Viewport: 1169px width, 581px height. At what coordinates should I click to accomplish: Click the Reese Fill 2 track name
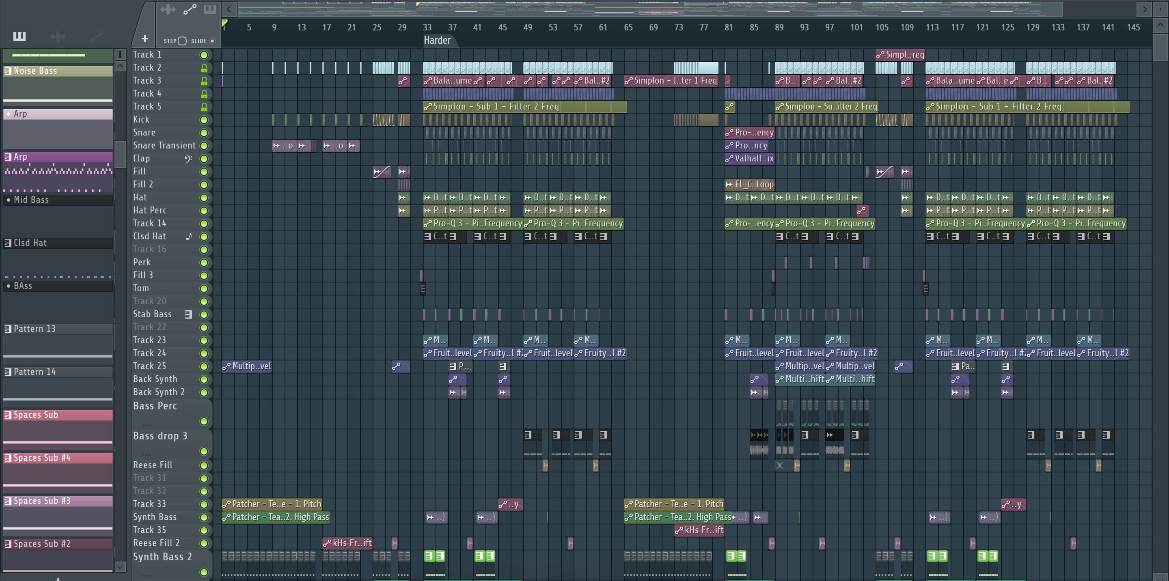[156, 543]
